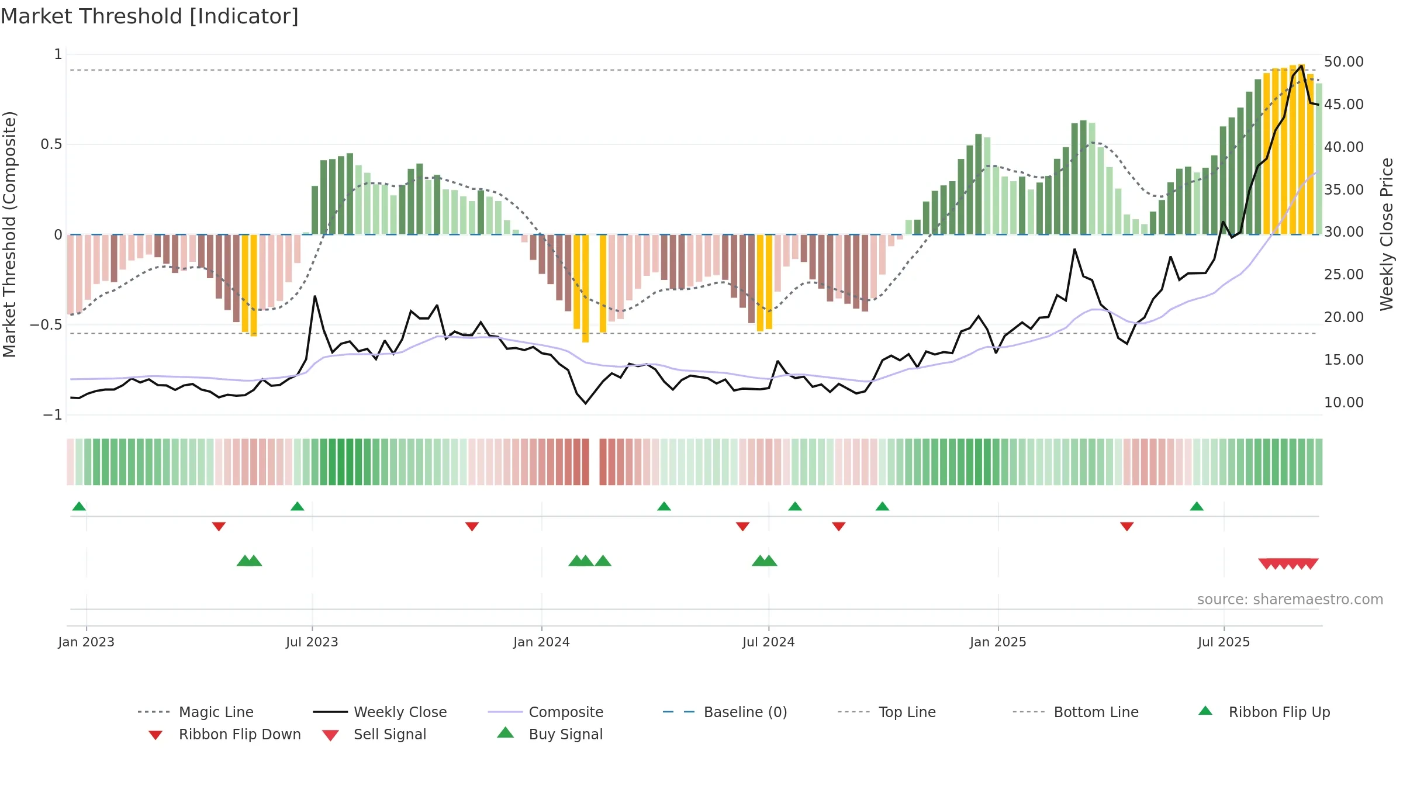Toggle the Weekly Close legend entry
This screenshot has width=1403, height=789.
(x=380, y=712)
